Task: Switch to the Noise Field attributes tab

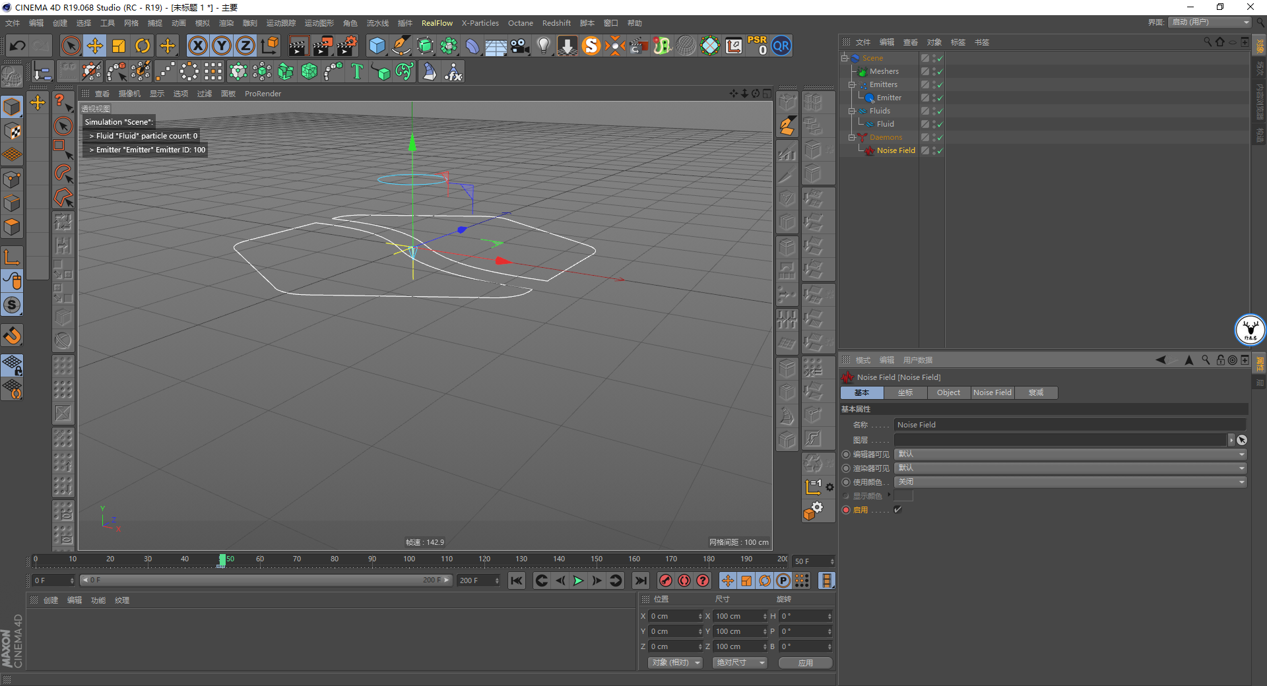Action: pyautogui.click(x=992, y=392)
